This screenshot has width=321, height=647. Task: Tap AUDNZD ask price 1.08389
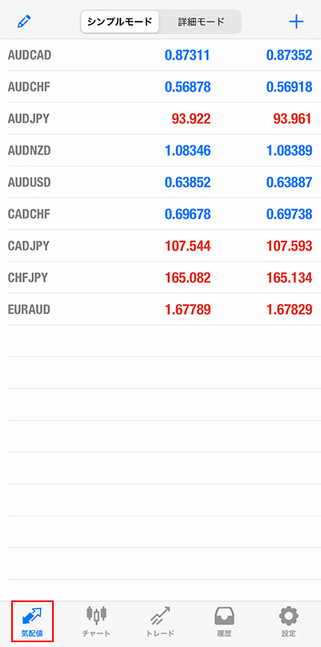pyautogui.click(x=289, y=151)
